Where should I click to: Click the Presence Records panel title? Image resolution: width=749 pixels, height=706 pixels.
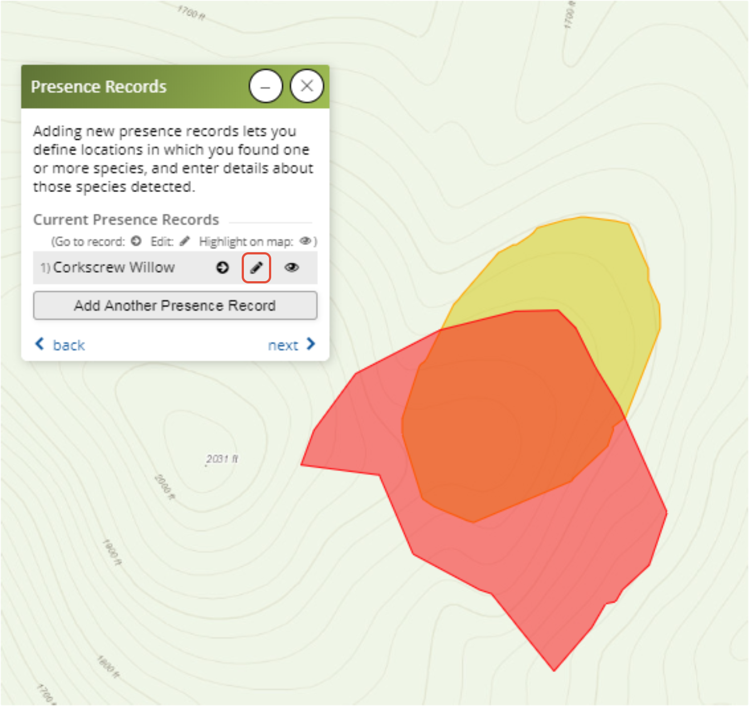click(x=99, y=87)
